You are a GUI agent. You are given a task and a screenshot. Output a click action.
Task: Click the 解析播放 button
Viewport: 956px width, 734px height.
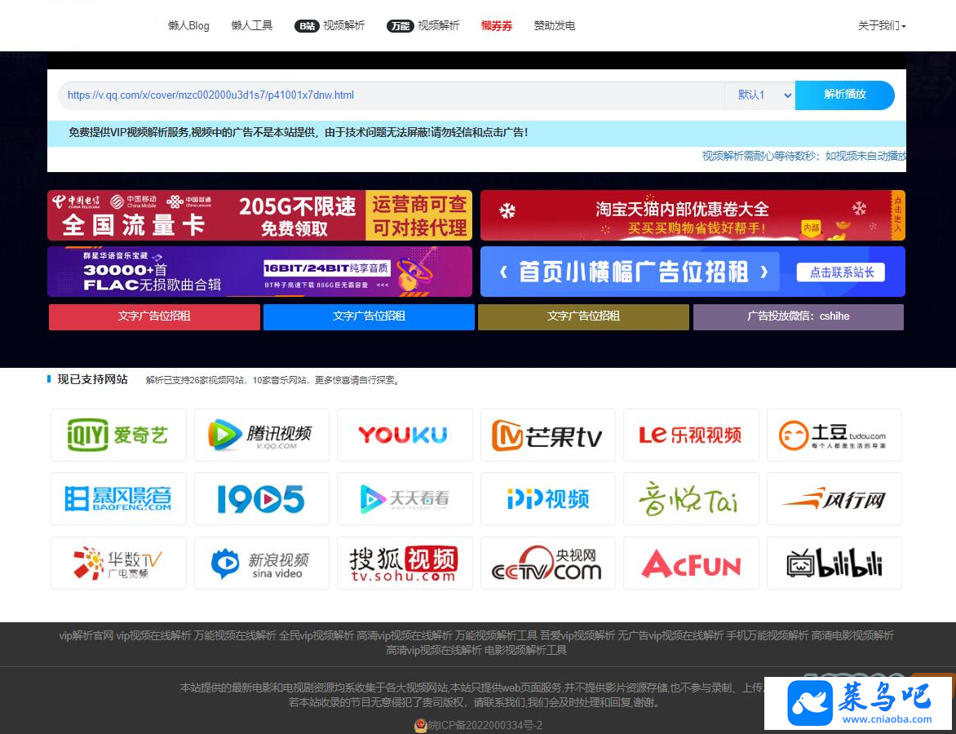coord(844,95)
